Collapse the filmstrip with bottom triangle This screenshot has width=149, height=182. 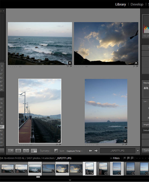coord(70,180)
